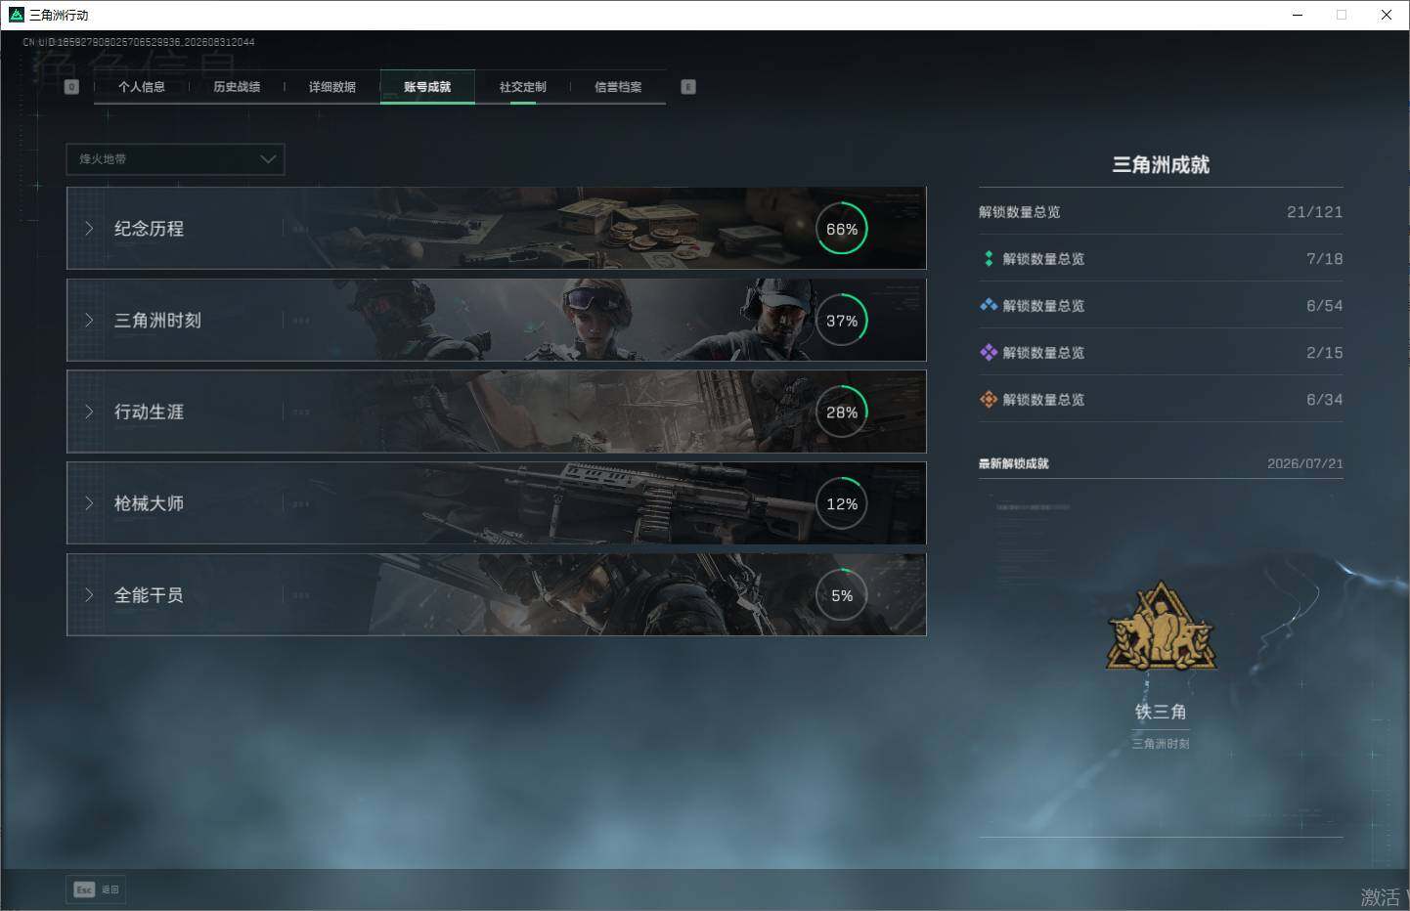Click the 7/18 unlock count
Image resolution: width=1410 pixels, height=911 pixels.
pos(1325,259)
